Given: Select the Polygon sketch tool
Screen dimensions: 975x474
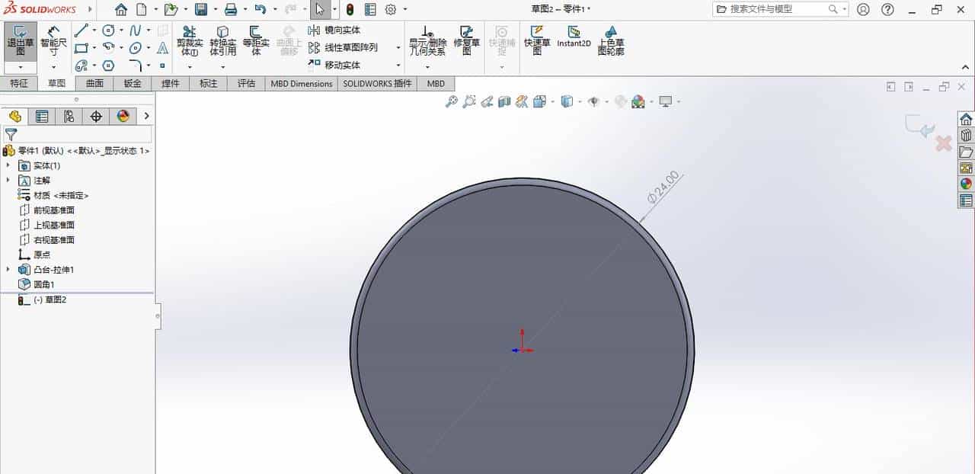Looking at the screenshot, I should (108, 65).
